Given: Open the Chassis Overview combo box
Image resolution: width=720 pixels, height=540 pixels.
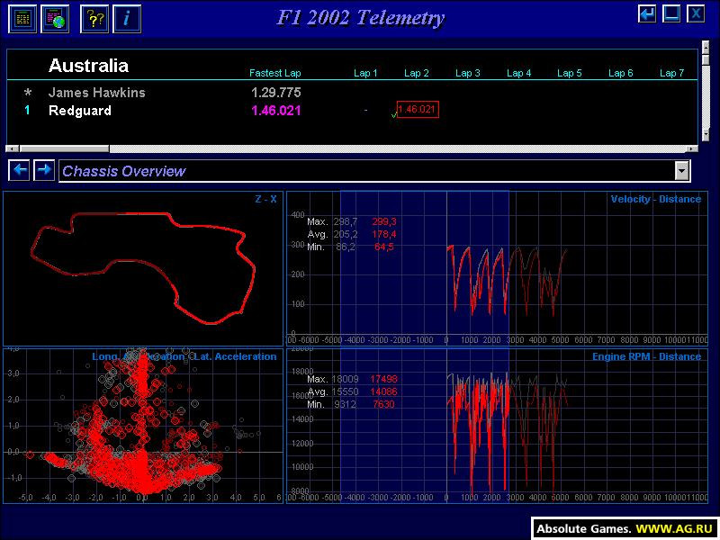Looking at the screenshot, I should click(374, 171).
